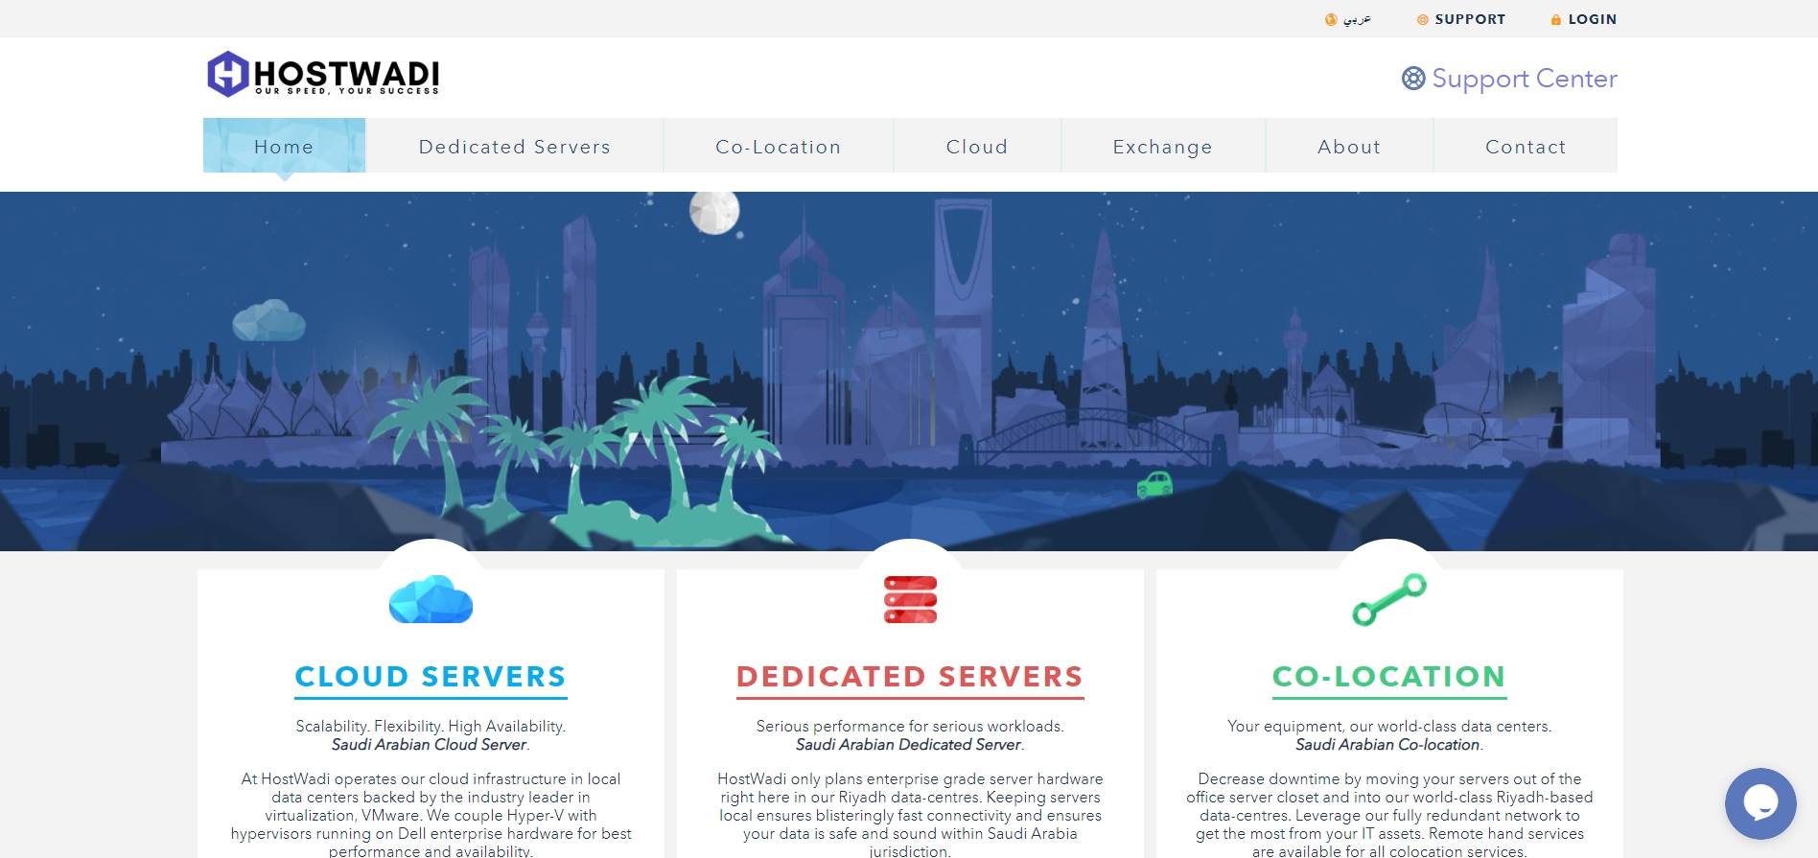Screen dimensions: 1818x858
Task: Open the Dedicated Servers menu item
Action: [515, 147]
